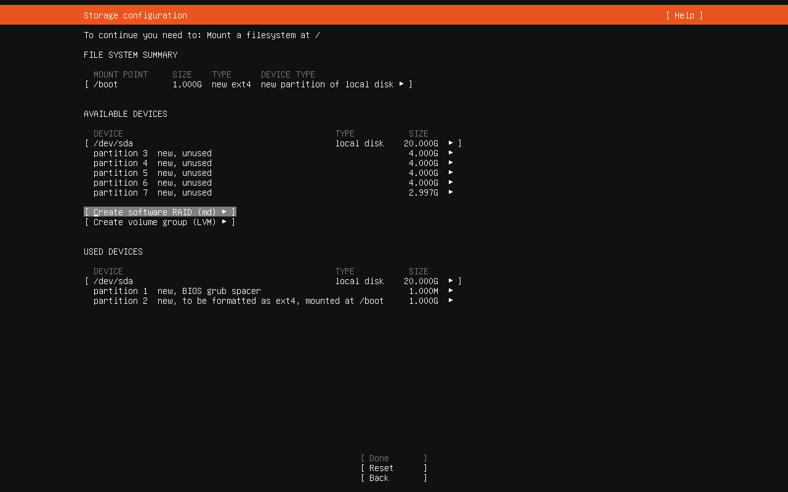Open the Help menu in header
This screenshot has height=492, width=788.
point(684,15)
